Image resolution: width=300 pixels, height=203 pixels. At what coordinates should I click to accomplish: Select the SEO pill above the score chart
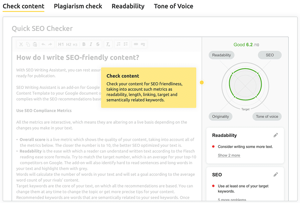click(270, 55)
